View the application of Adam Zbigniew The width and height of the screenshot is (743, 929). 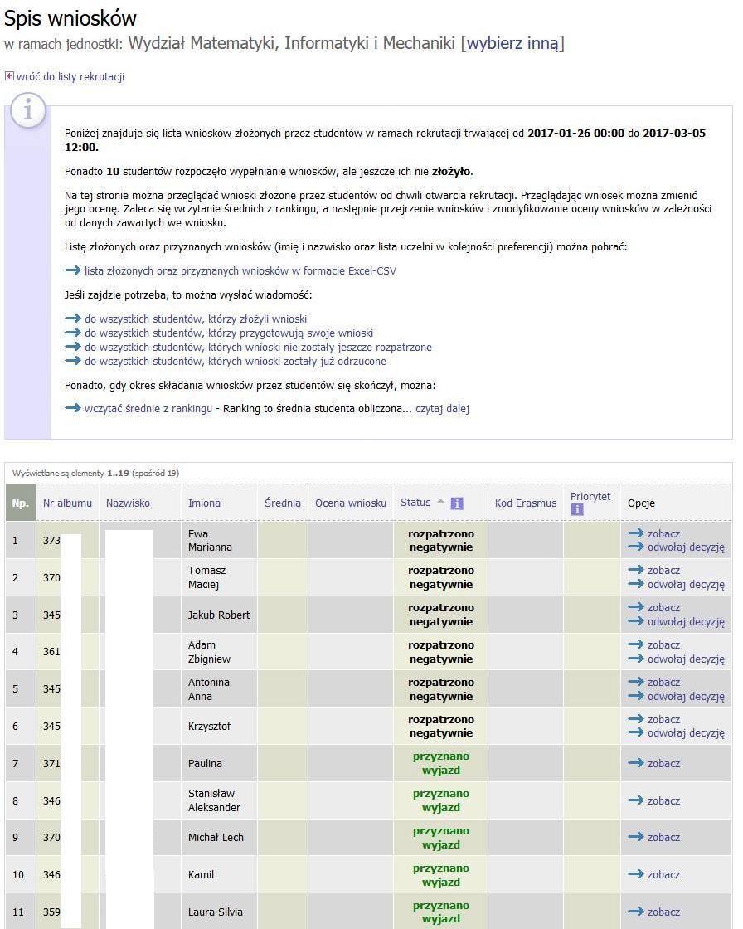click(x=663, y=645)
